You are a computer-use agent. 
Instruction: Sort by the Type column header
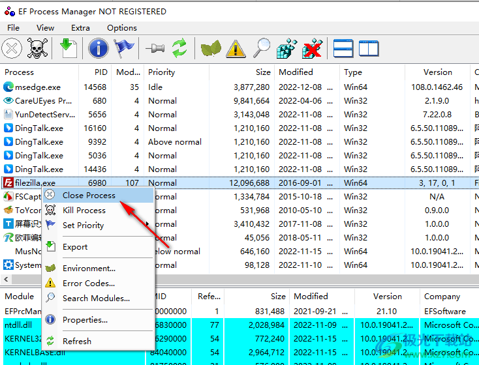pos(373,72)
